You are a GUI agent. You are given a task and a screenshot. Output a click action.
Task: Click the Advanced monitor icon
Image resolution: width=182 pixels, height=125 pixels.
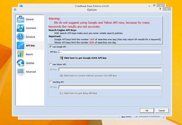coord(20,72)
